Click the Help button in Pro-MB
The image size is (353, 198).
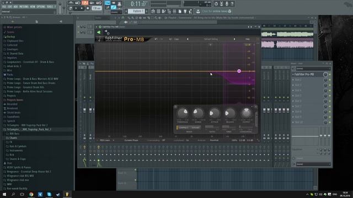[x=248, y=39]
